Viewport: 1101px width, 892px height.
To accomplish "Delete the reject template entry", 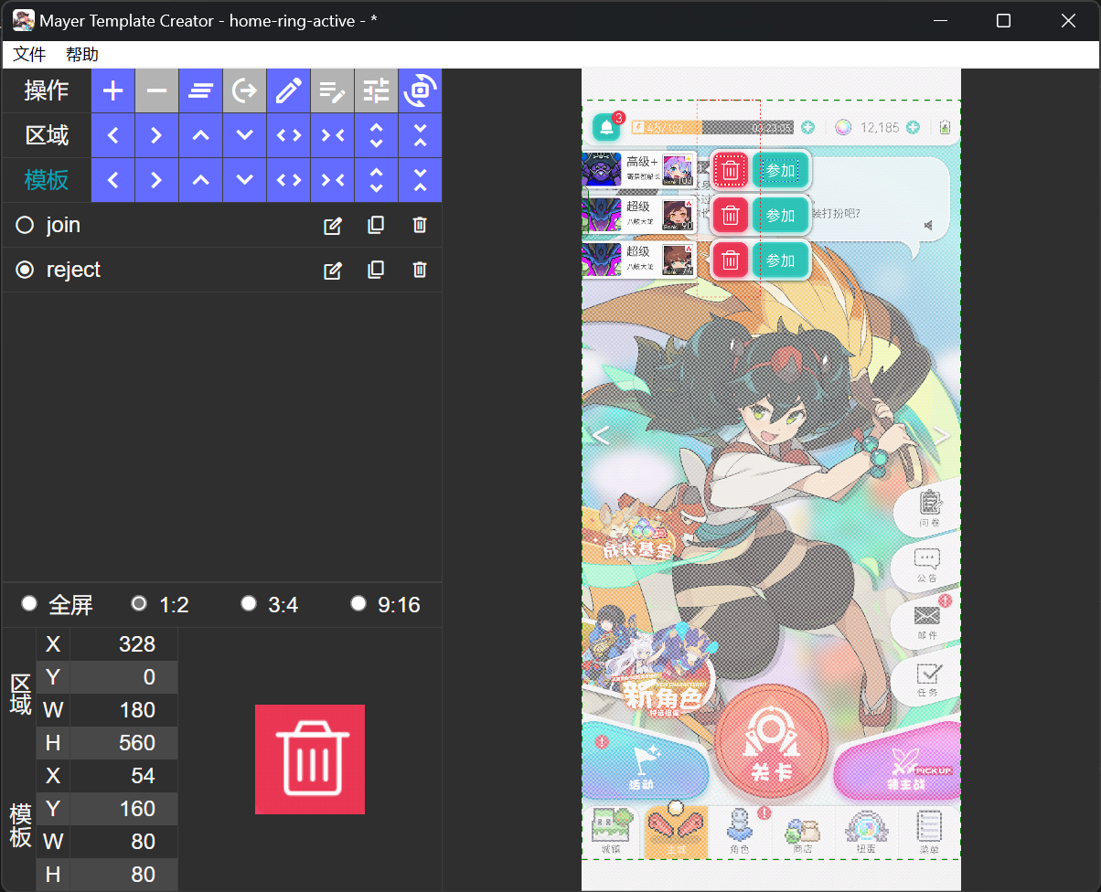I will tap(420, 270).
